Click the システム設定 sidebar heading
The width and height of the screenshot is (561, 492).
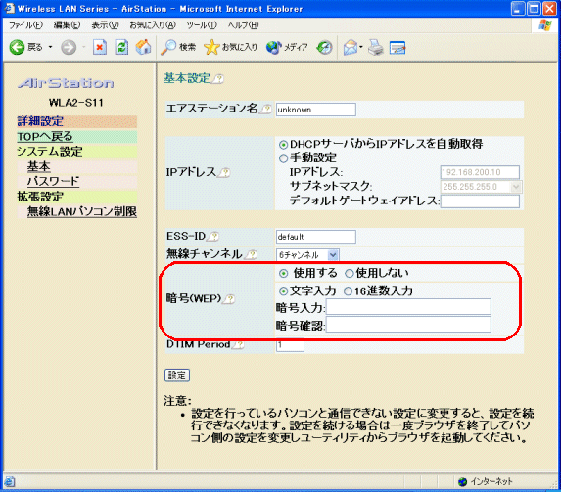coord(50,152)
